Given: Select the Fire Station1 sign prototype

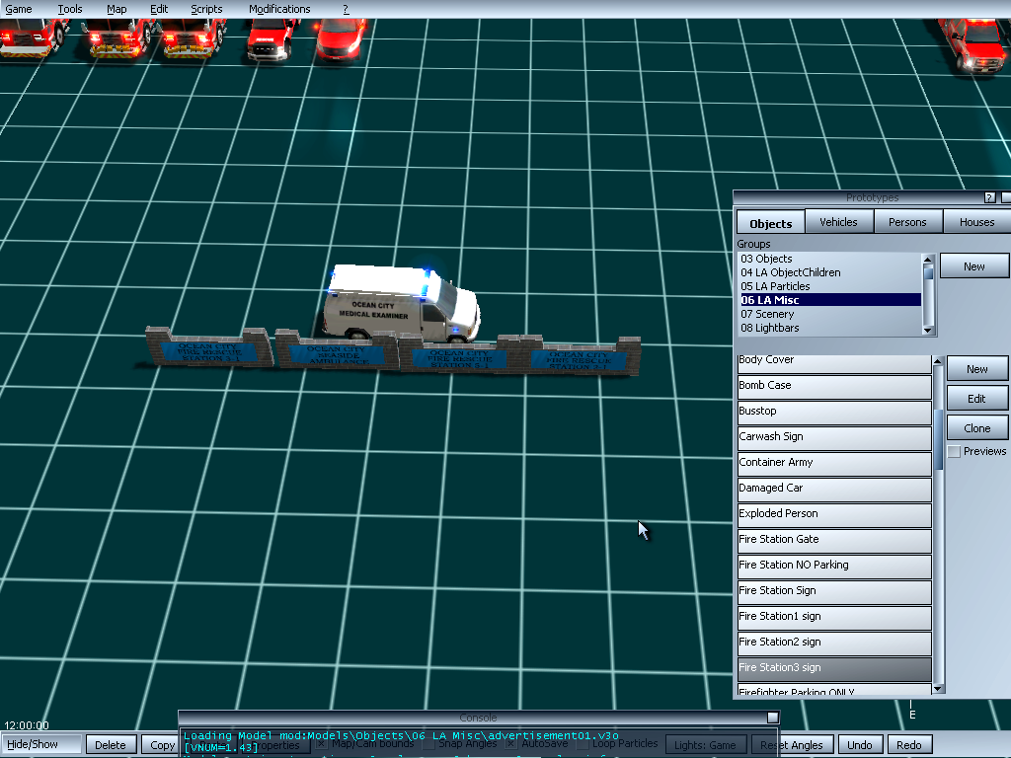Looking at the screenshot, I should point(834,618).
